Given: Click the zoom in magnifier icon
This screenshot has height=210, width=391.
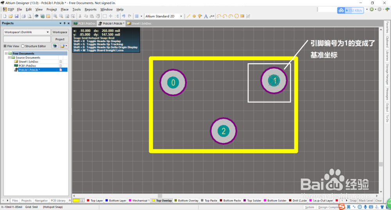Looking at the screenshot, I should coord(55,16).
